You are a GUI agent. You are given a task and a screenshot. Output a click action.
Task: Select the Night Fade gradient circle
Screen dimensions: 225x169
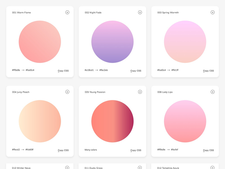click(112, 42)
